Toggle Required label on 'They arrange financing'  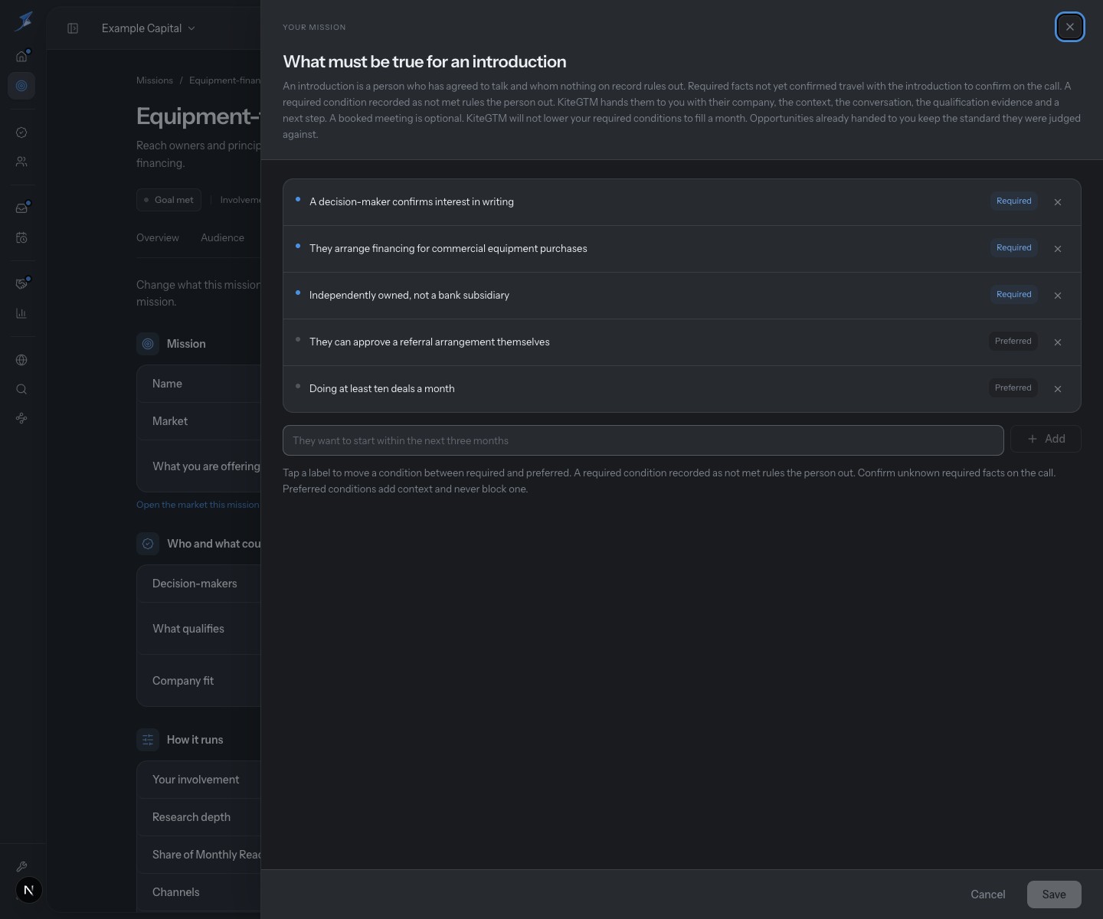1013,248
